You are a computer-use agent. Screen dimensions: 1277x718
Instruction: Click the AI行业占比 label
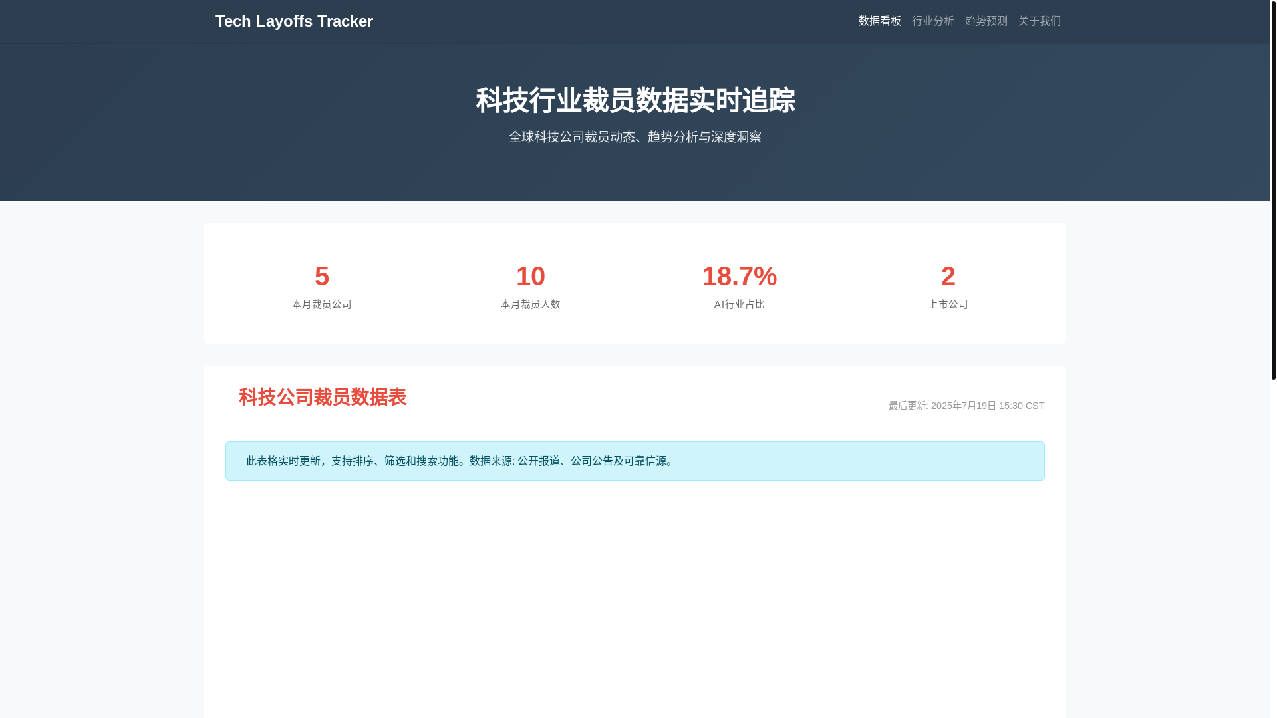point(740,304)
